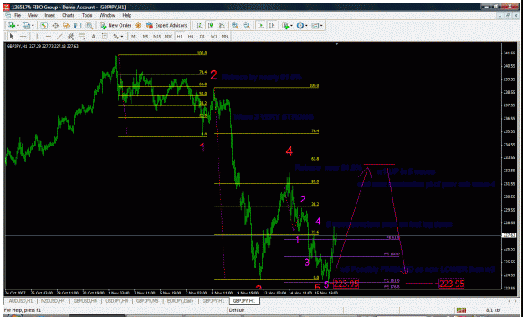523x317 pixels.
Task: Switch chart to Bar Chart
Action: coord(199,25)
